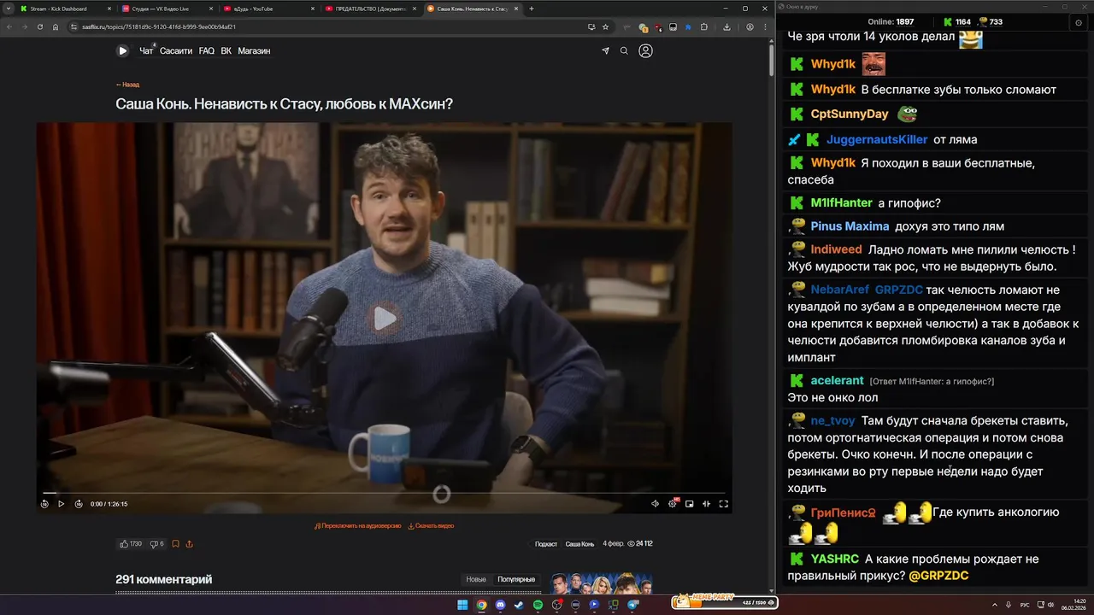Rewind video 10 seconds

(44, 504)
